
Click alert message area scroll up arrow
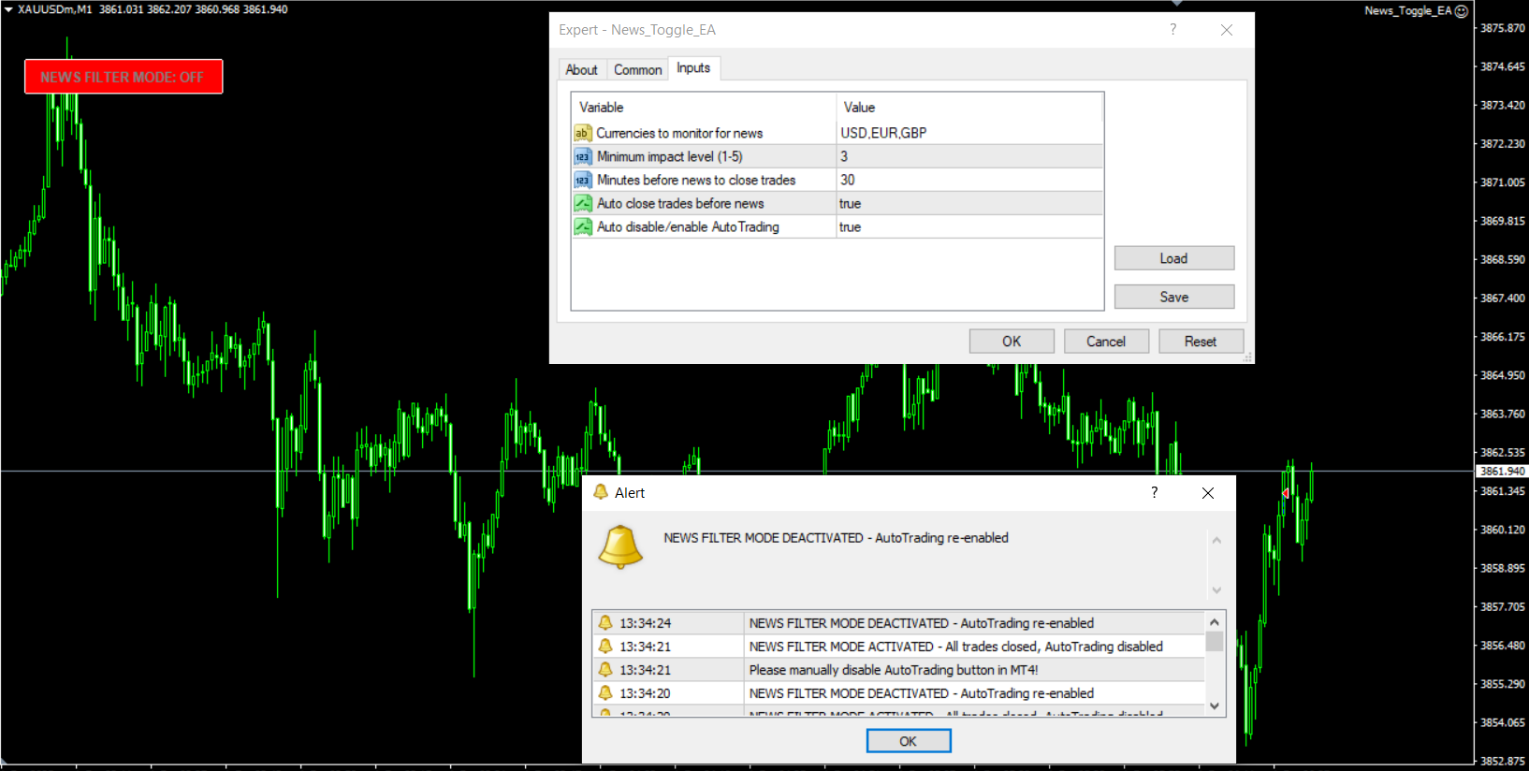[x=1216, y=540]
